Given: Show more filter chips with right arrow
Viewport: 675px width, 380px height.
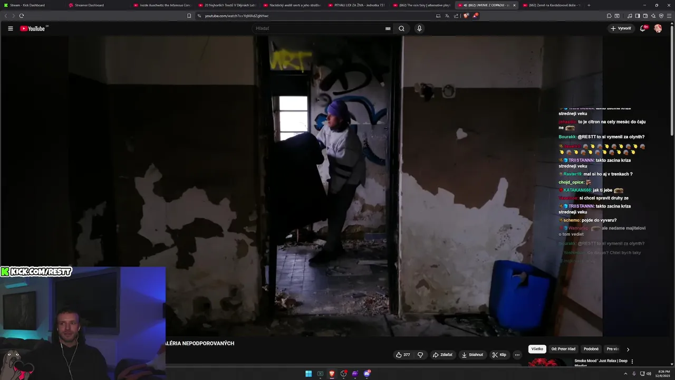Looking at the screenshot, I should [x=628, y=349].
